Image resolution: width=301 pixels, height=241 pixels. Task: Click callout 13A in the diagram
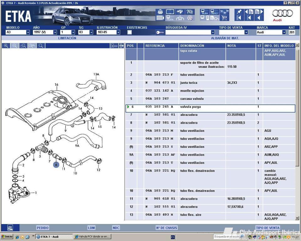click(x=96, y=74)
